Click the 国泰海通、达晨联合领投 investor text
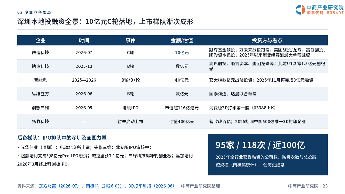345x194 pixels. (233, 94)
